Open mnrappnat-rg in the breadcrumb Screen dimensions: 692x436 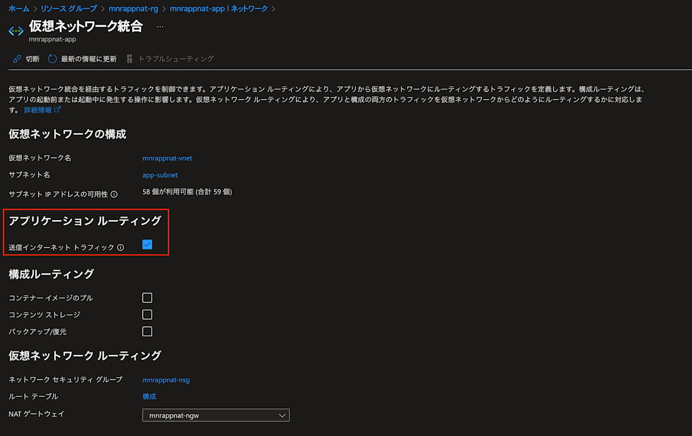point(133,9)
